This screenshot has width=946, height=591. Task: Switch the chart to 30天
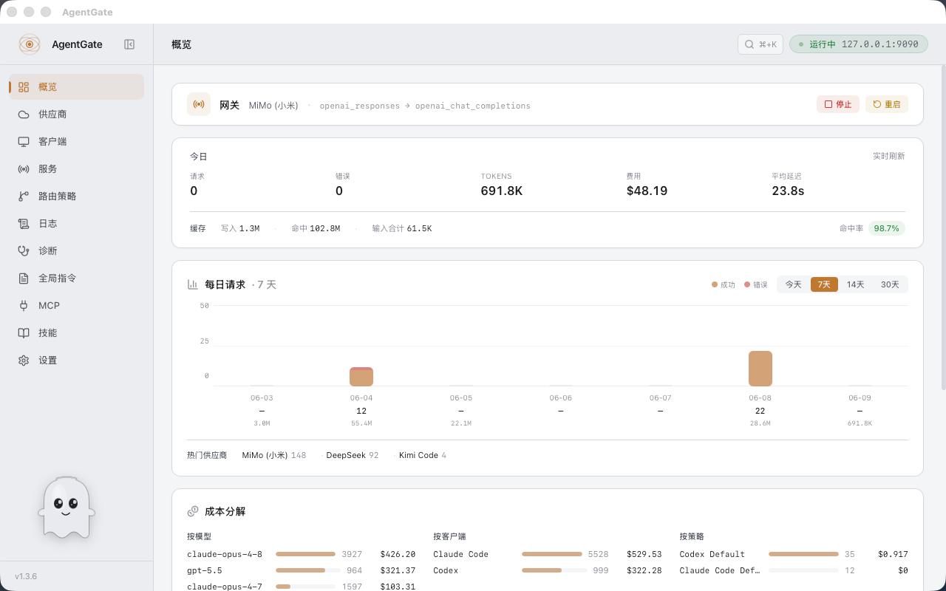(890, 284)
